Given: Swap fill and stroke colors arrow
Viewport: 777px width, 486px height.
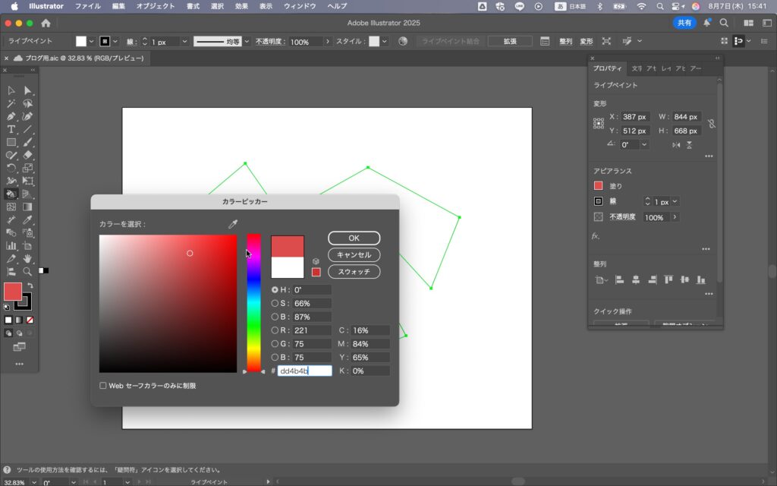Looking at the screenshot, I should pyautogui.click(x=30, y=286).
